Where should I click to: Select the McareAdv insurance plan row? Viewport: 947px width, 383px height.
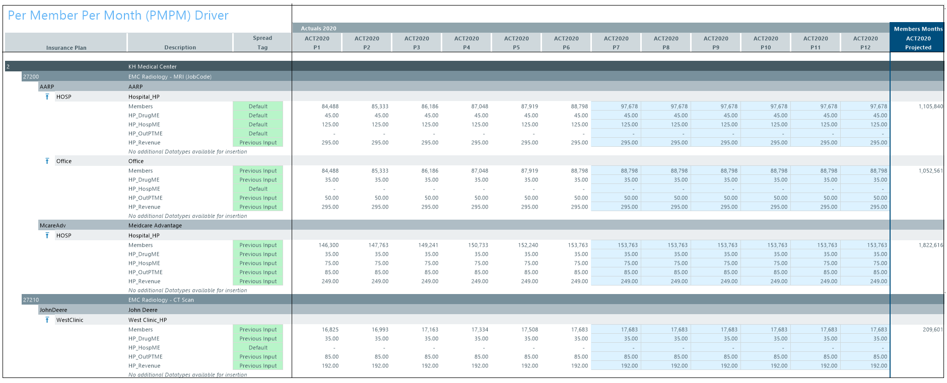(491, 225)
